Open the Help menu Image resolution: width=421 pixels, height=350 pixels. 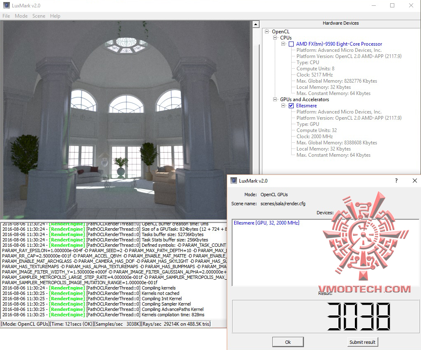(x=55, y=16)
